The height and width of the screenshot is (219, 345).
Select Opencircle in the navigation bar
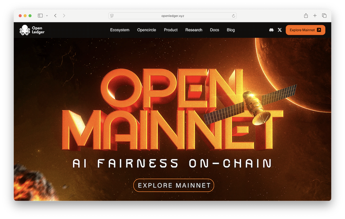pyautogui.click(x=146, y=30)
